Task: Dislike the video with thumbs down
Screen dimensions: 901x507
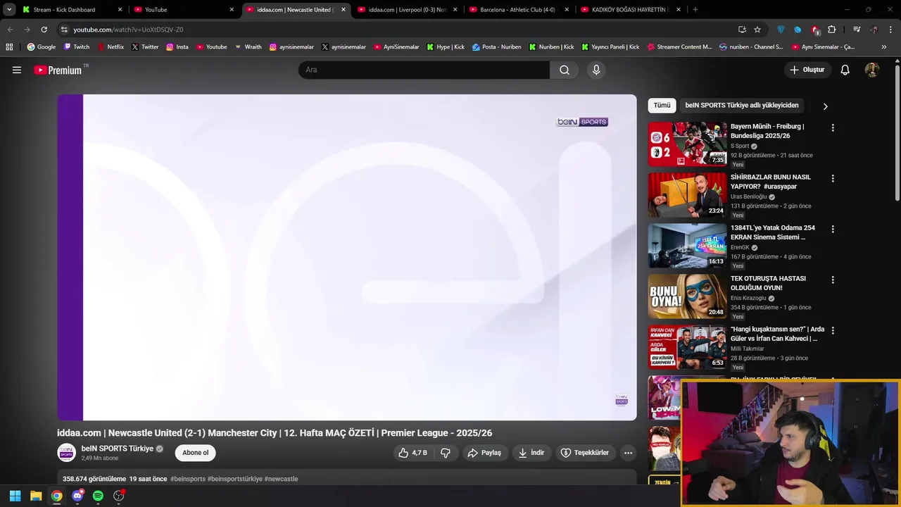Action: 446,453
